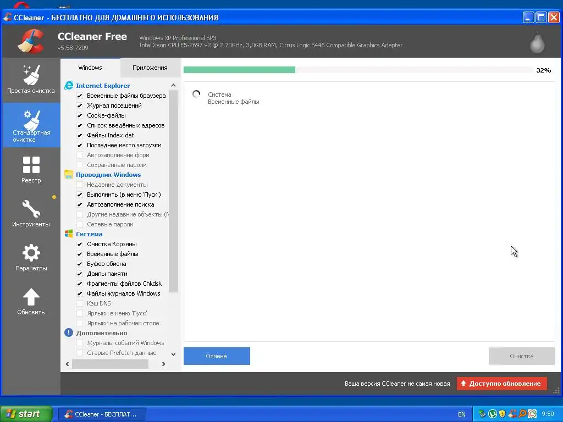This screenshot has width=563, height=422.
Task: Click the Дополнительно section heading
Action: pyautogui.click(x=102, y=333)
